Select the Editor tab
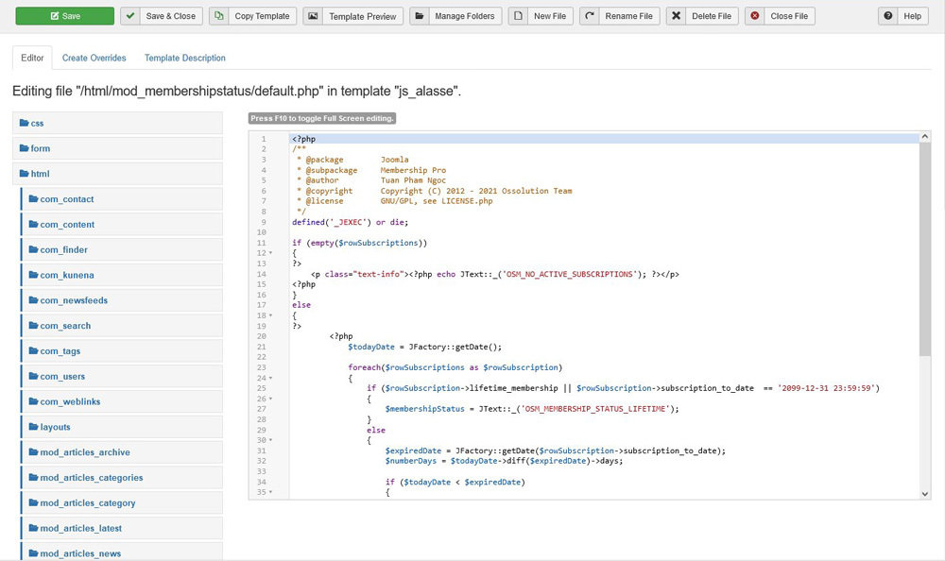Image resolution: width=945 pixels, height=561 pixels. [x=32, y=58]
